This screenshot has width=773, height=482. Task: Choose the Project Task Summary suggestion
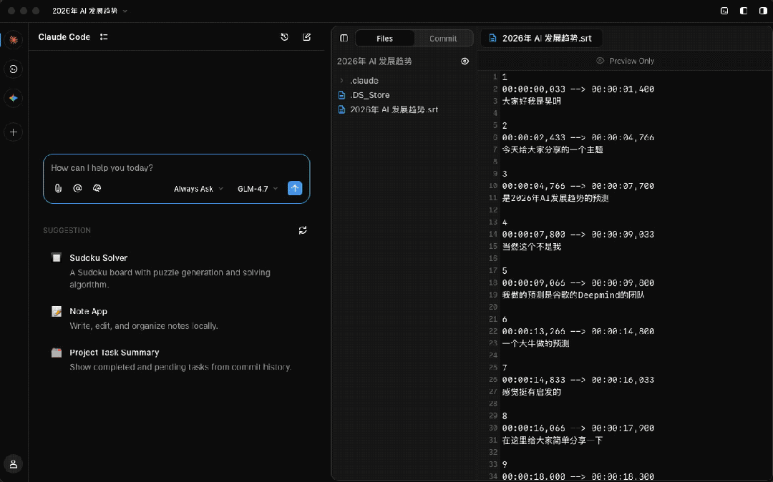[175, 360]
